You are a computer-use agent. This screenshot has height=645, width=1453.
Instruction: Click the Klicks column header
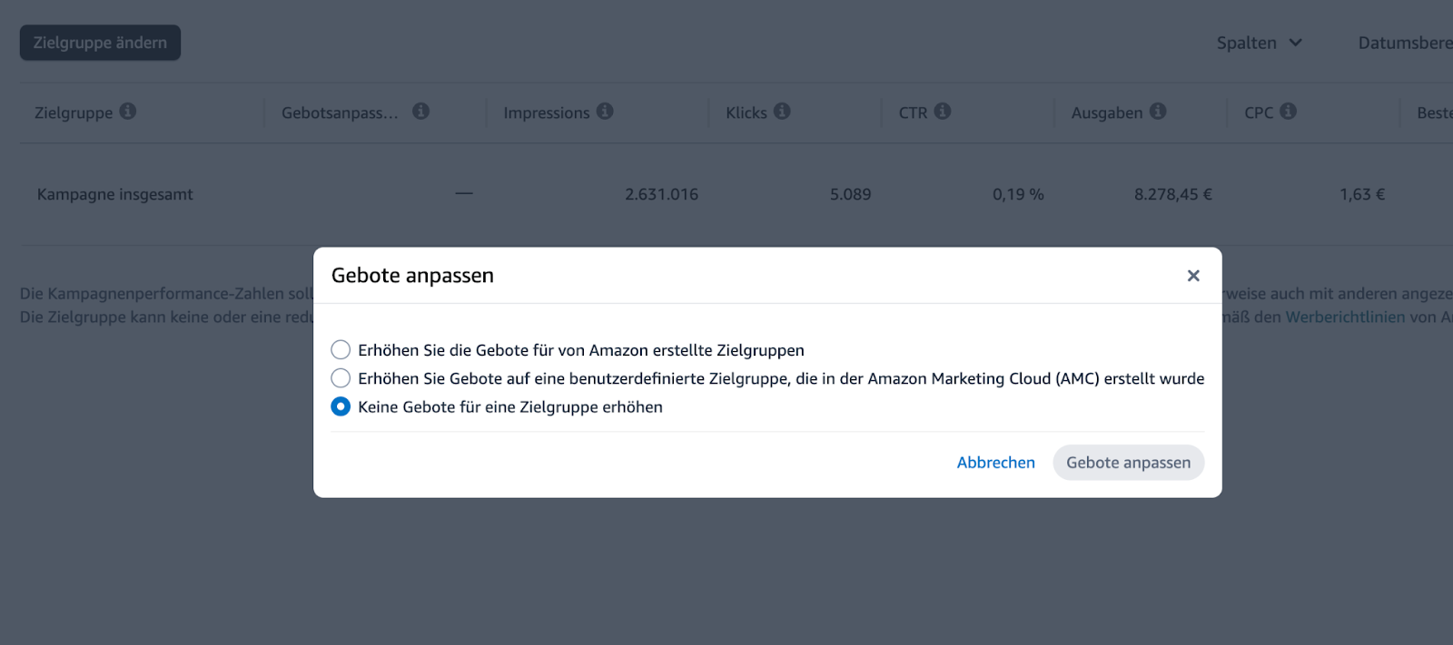point(746,112)
